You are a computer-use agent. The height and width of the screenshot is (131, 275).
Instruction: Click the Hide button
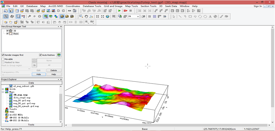tap(39, 74)
